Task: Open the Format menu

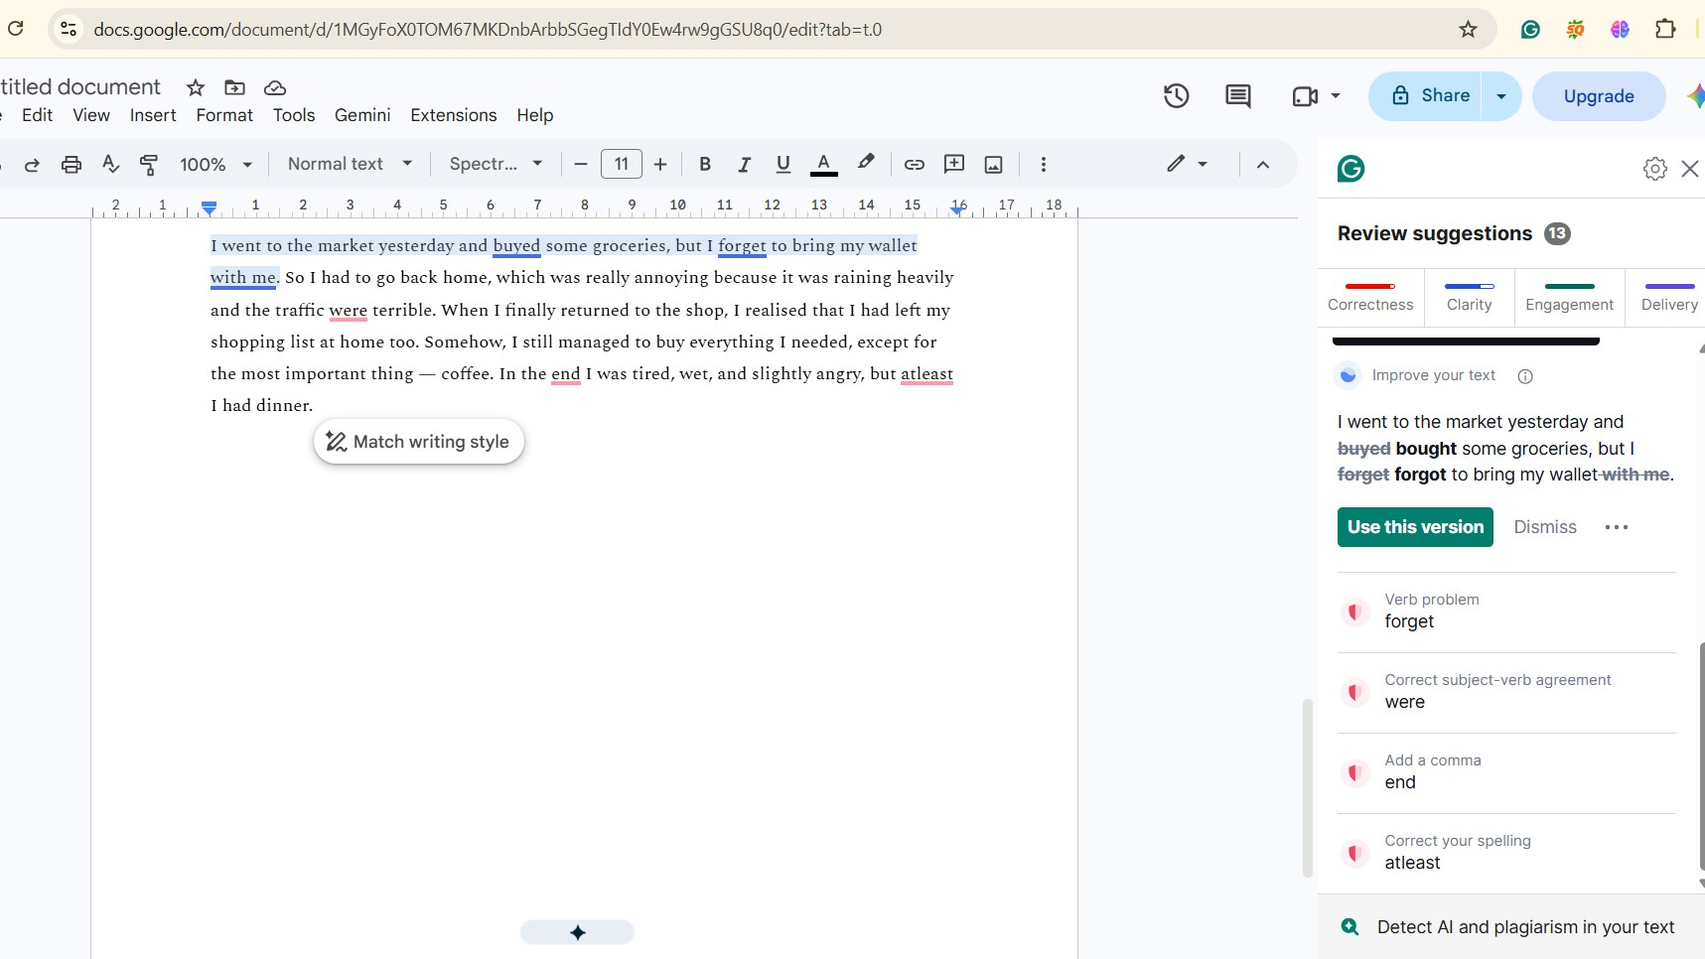Action: tap(224, 115)
